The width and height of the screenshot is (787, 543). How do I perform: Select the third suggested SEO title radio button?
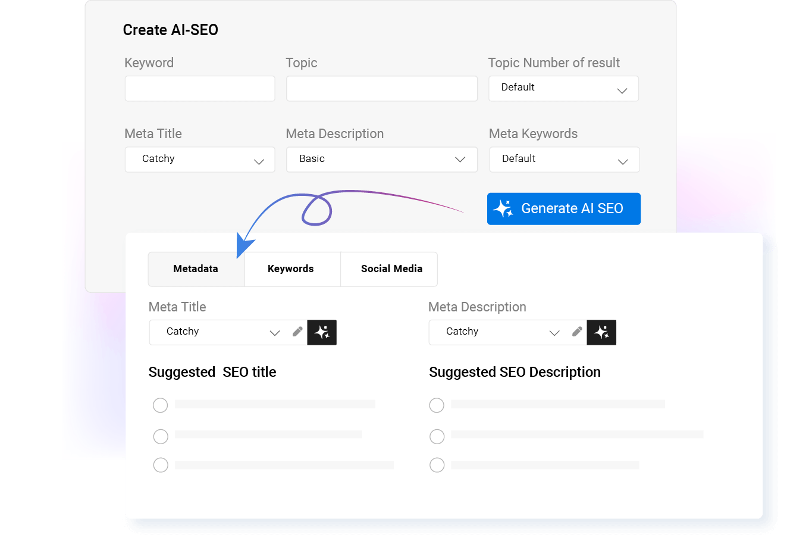pyautogui.click(x=160, y=465)
